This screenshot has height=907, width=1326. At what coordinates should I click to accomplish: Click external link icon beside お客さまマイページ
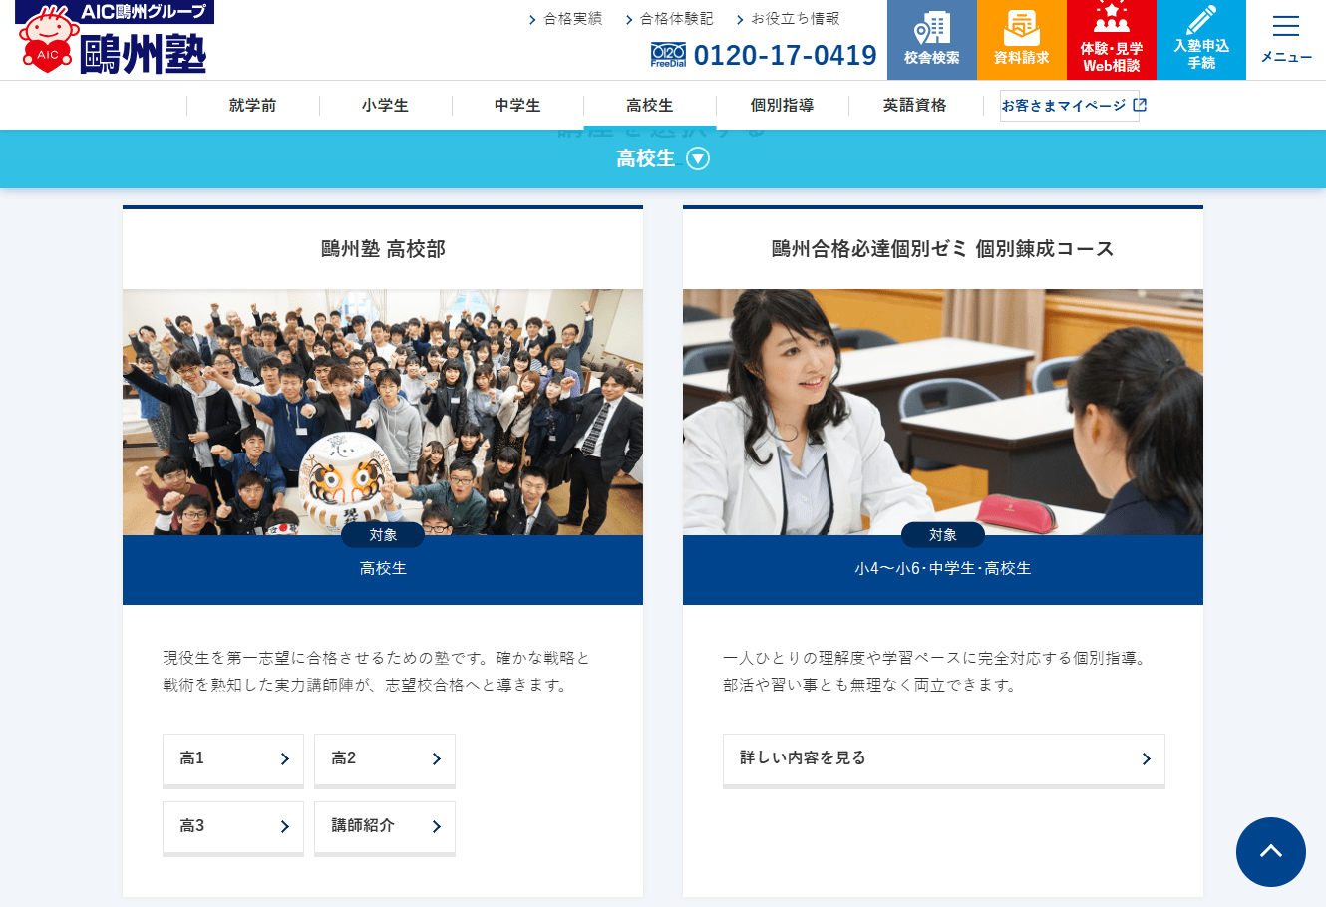point(1140,105)
